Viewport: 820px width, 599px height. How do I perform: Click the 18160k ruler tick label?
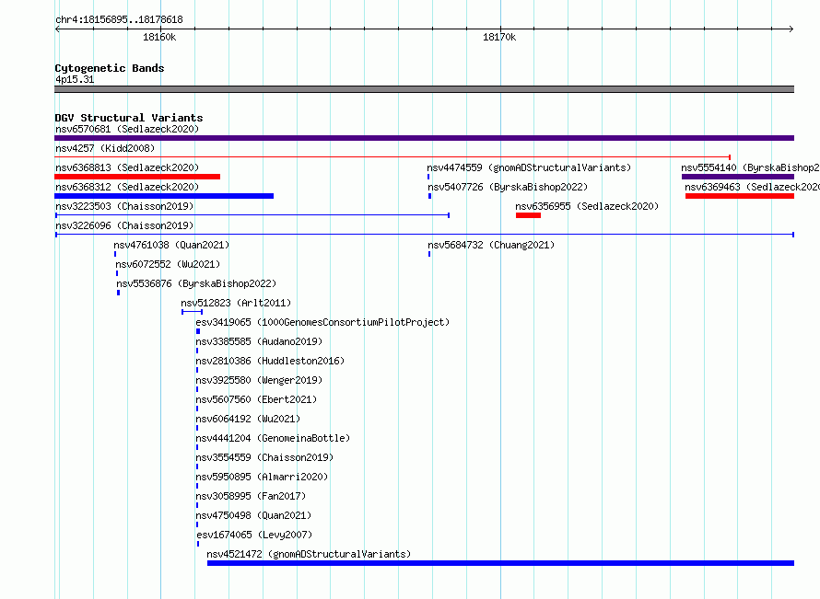tap(159, 37)
